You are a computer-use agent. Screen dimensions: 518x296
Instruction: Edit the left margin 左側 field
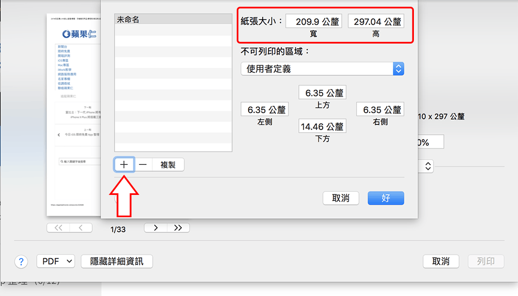[x=265, y=109]
